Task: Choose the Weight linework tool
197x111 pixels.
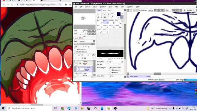Action: (112, 22)
